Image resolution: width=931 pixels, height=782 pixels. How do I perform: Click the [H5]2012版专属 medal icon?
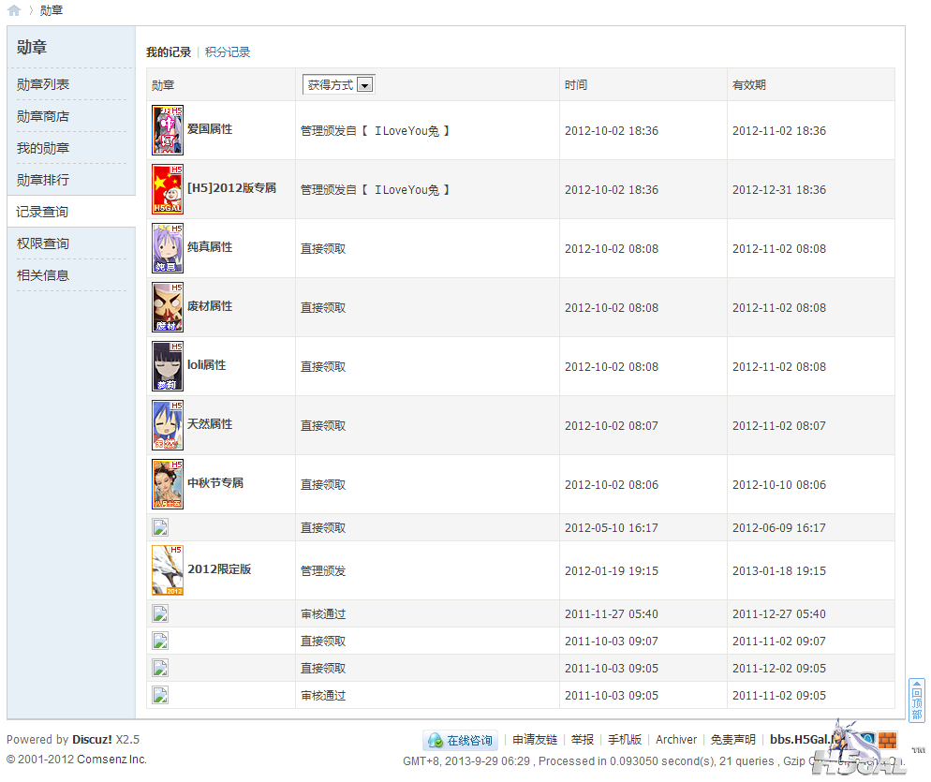point(168,189)
